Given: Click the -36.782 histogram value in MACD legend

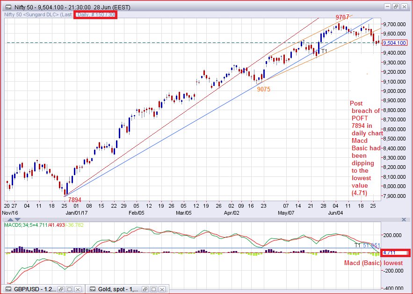Looking at the screenshot, I should coord(75,225).
